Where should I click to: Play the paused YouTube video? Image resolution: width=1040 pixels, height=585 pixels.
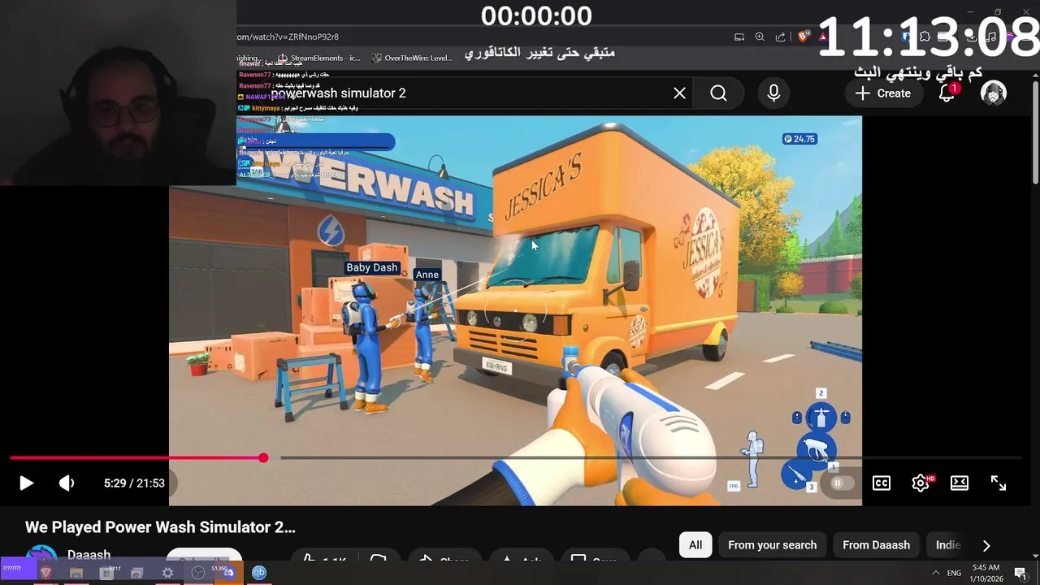click(26, 483)
